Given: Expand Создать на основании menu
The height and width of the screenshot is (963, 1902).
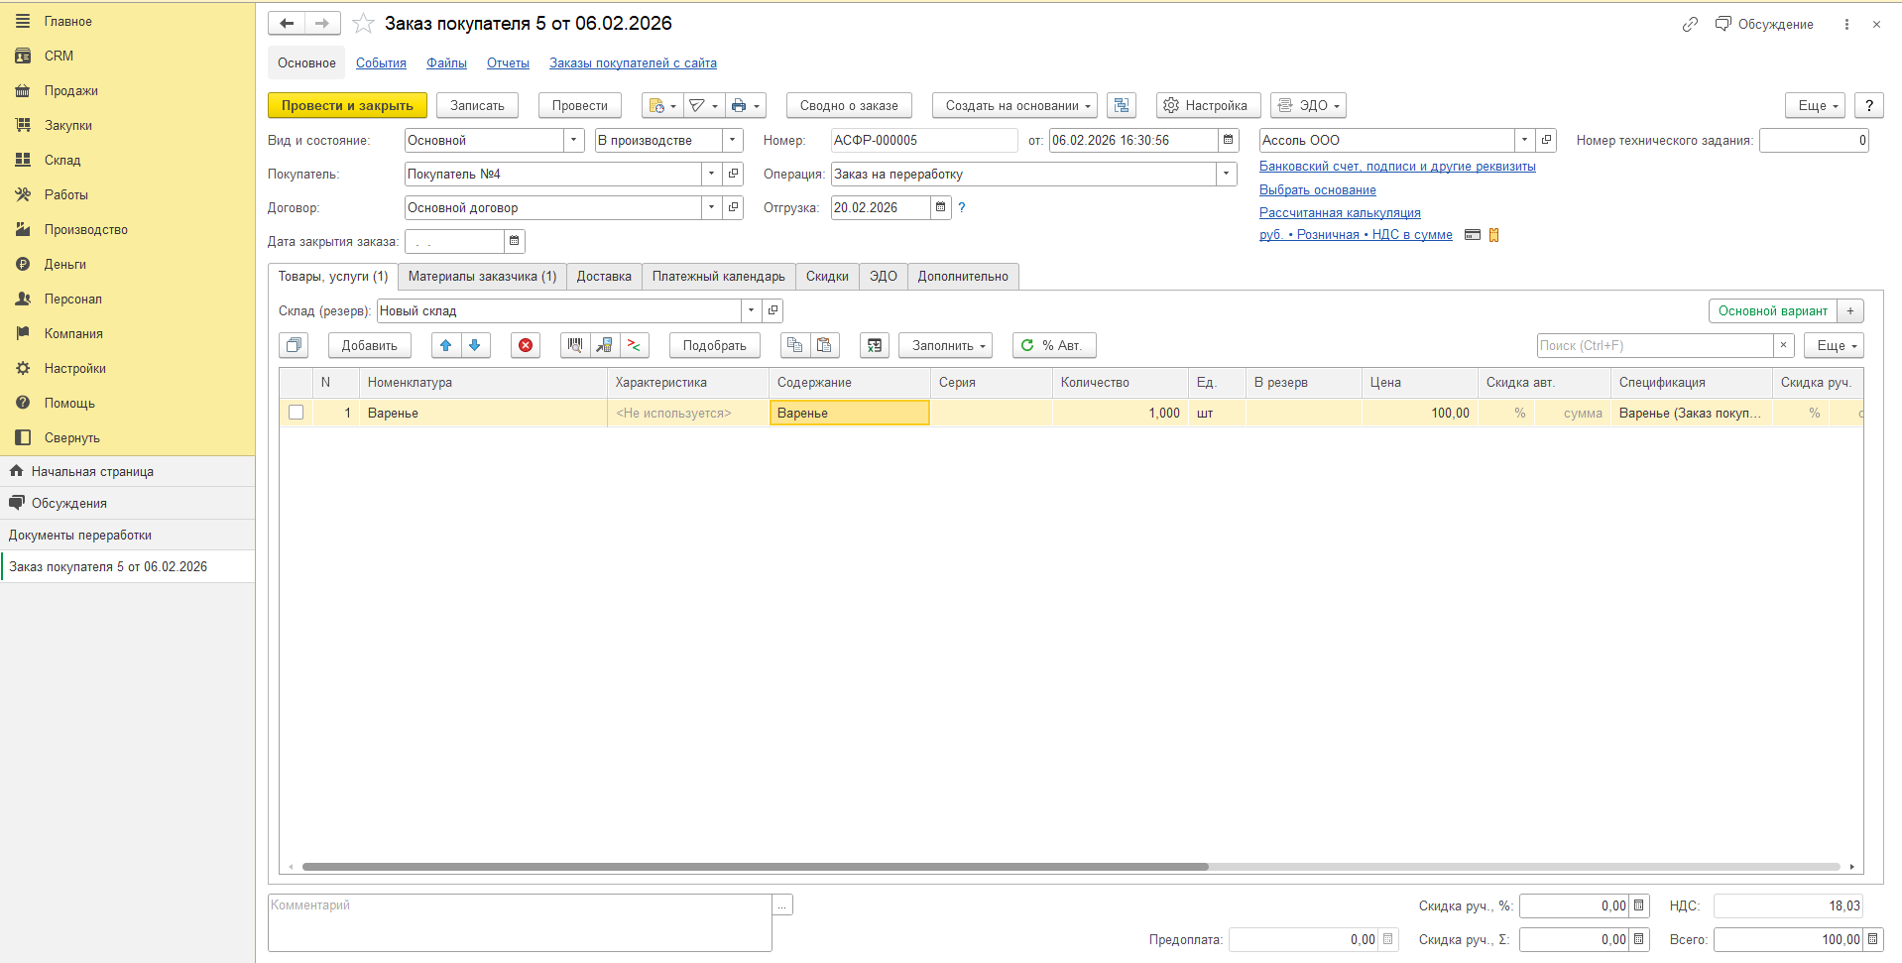Looking at the screenshot, I should [x=1014, y=105].
